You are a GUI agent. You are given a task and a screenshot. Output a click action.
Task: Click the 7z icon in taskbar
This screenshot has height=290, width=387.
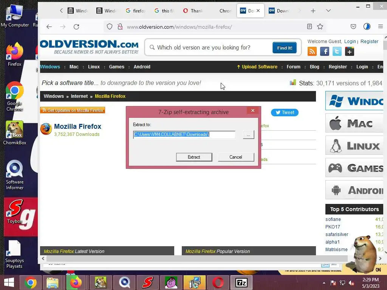tap(241, 282)
